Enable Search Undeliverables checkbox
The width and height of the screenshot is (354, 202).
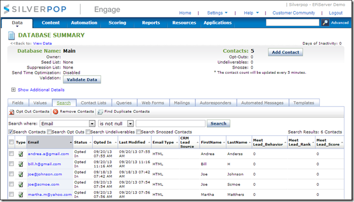88,132
